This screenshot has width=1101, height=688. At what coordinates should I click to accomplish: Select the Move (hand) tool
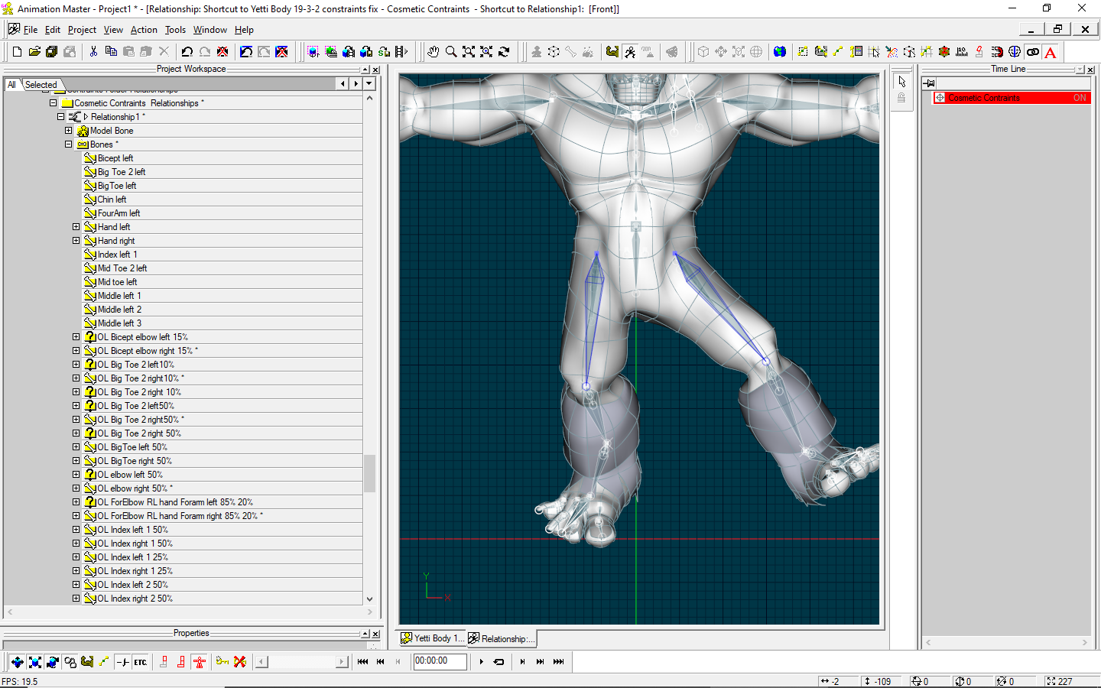pos(434,52)
